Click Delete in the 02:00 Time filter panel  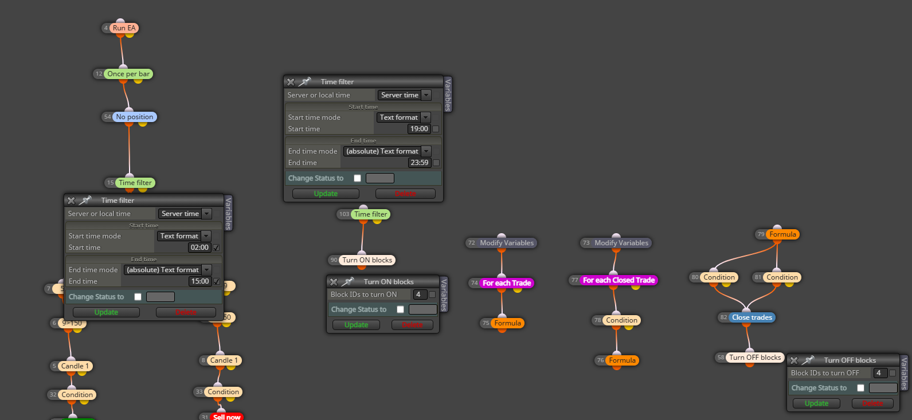[186, 312]
